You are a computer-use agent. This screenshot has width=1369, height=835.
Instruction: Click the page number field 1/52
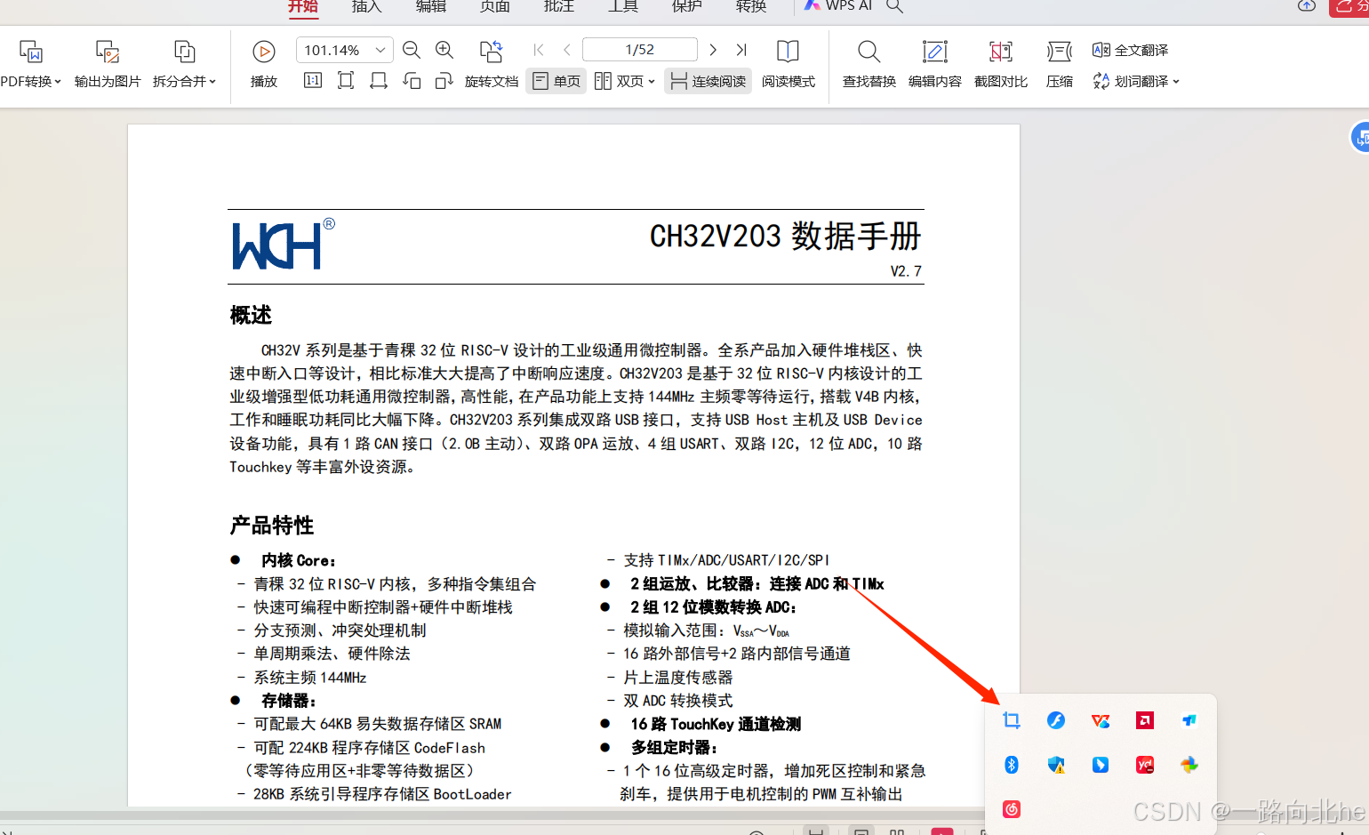639,50
